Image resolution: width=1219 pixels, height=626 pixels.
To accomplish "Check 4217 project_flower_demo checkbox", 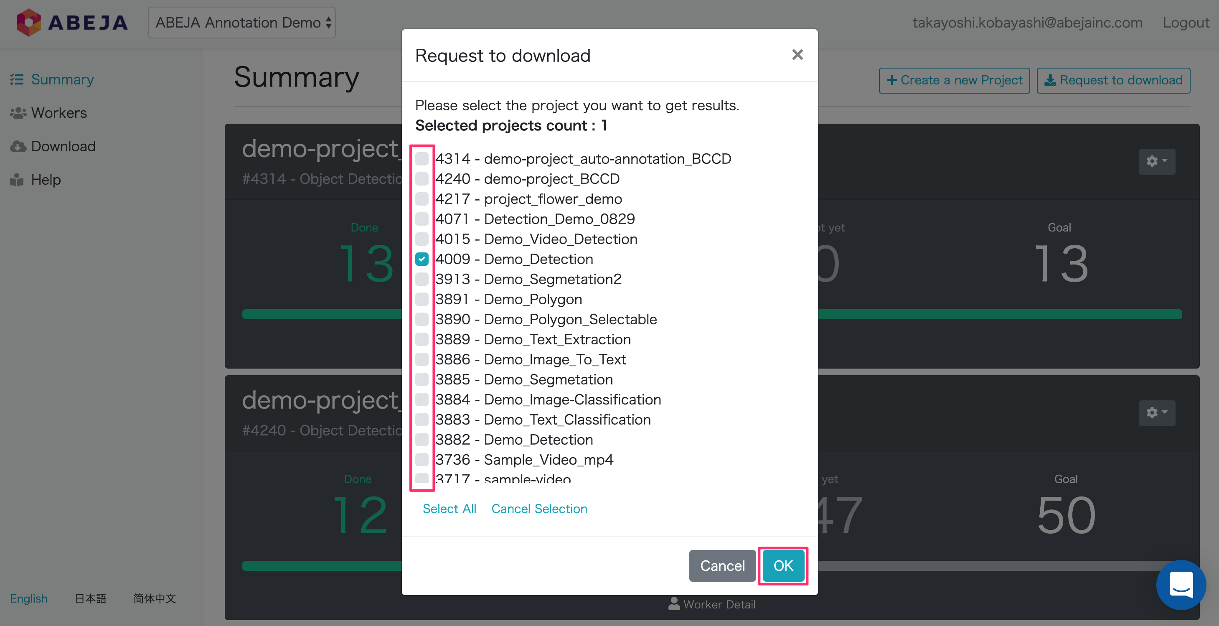I will point(422,199).
